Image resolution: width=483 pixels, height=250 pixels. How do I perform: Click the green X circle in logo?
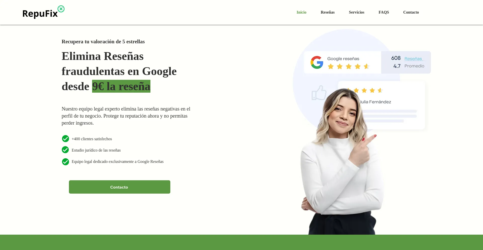pos(61,9)
